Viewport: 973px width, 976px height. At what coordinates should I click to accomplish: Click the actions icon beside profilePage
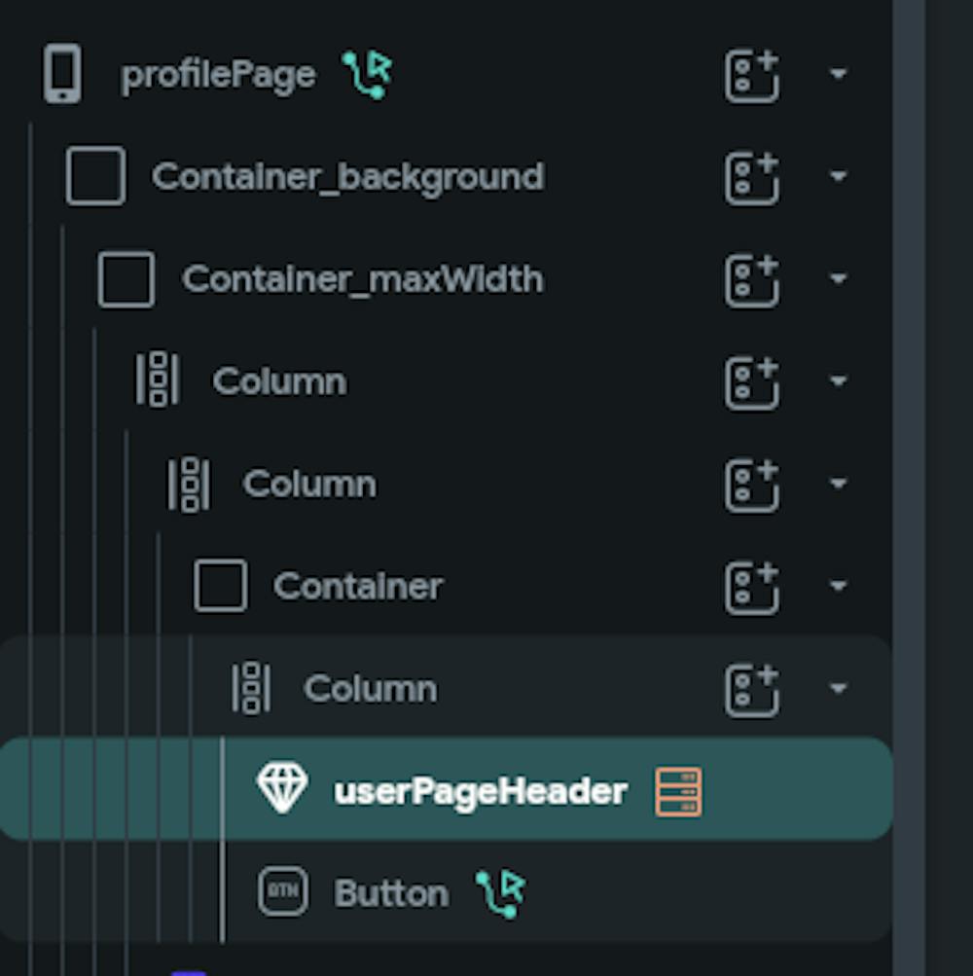[x=368, y=75]
